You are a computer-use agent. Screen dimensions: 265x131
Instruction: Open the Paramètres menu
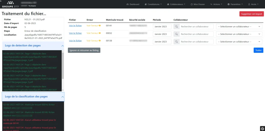click(235, 4)
